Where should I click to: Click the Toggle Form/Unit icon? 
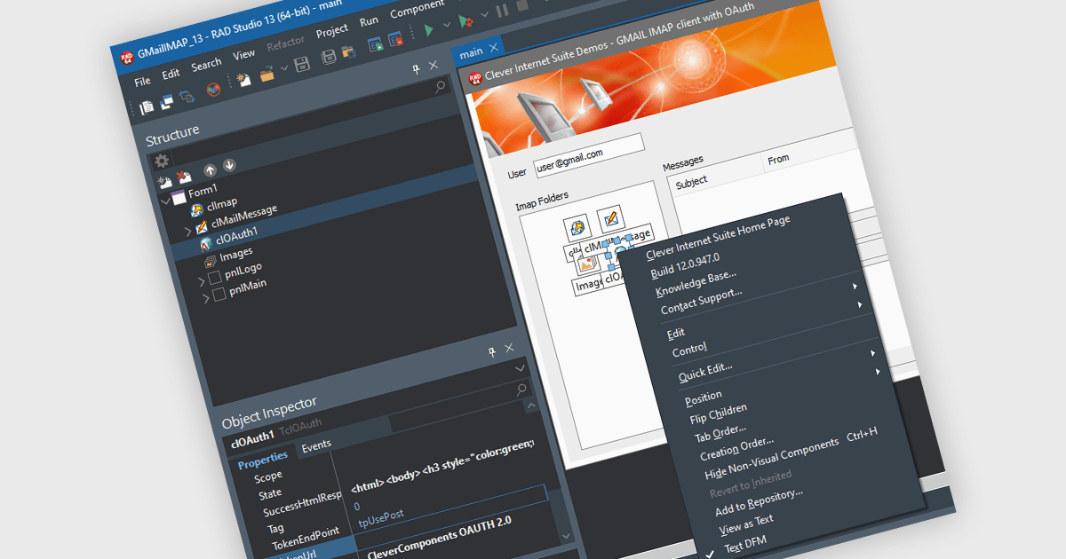pos(186,97)
